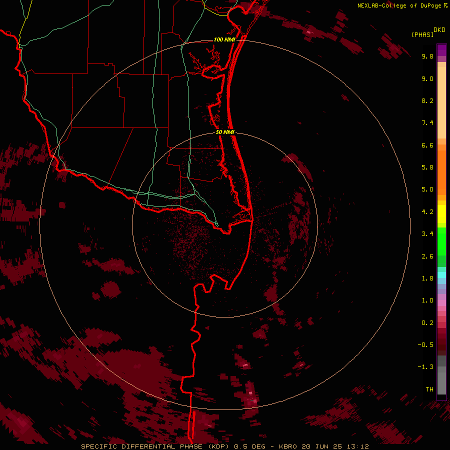Click the KDP product caption at the bottom
Screen dimensions: 450x450
coord(224,446)
